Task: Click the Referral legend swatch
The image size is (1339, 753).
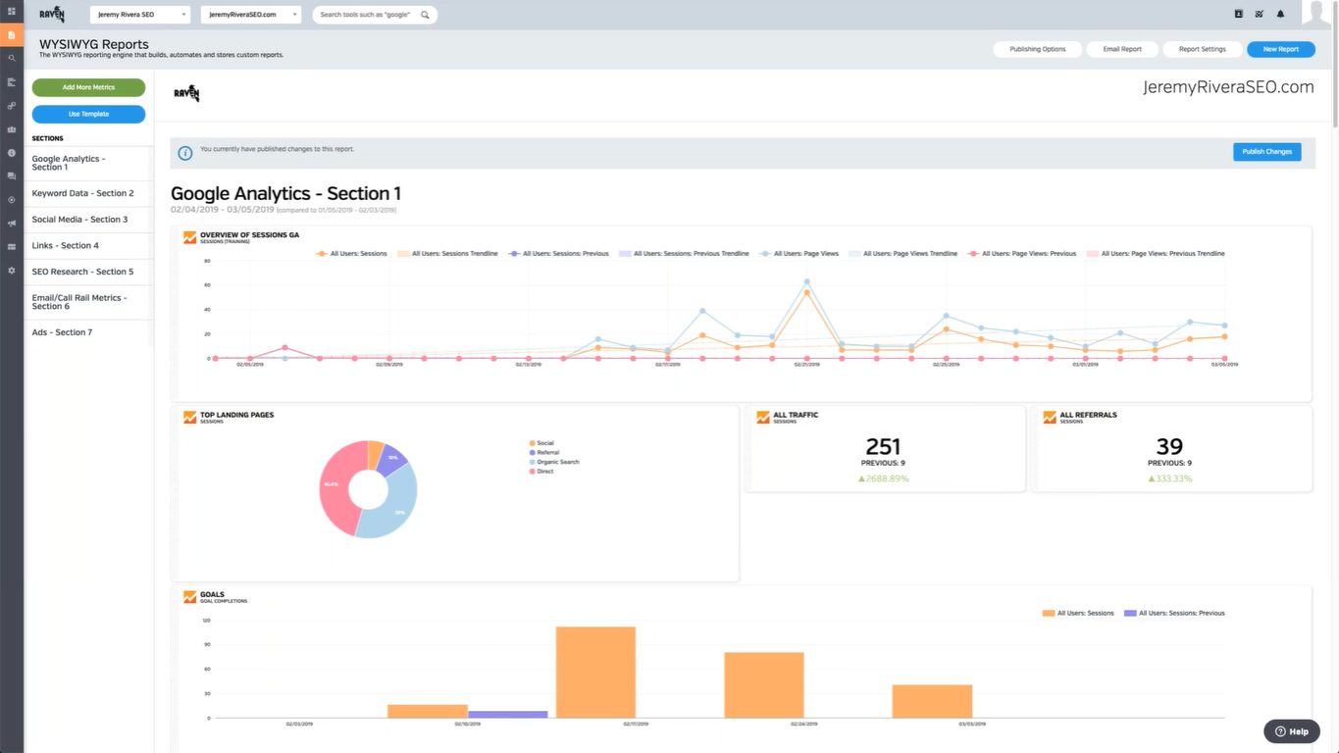Action: [x=532, y=453]
